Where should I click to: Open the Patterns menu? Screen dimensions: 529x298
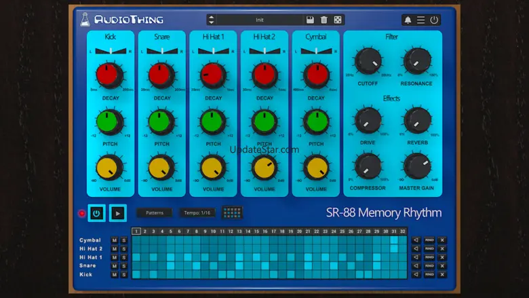(155, 212)
